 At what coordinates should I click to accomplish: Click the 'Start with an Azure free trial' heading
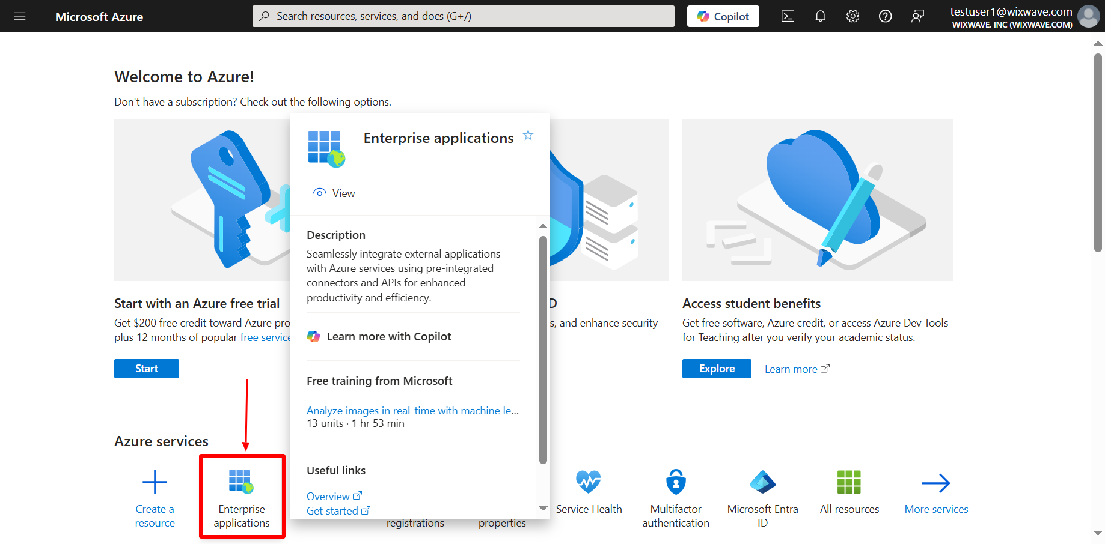point(197,303)
